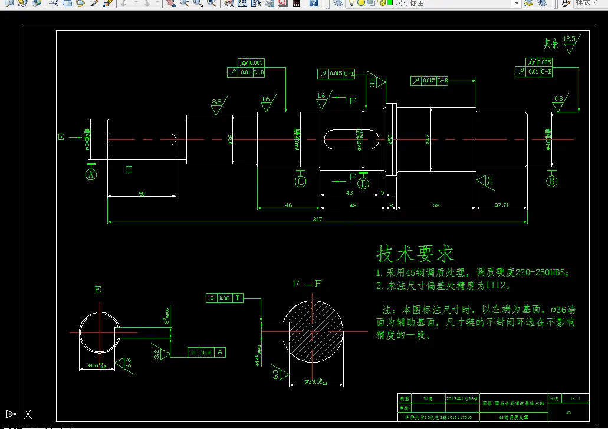Open Tool Palettes window icon
Viewport: 608px width, 429px height.
pyautogui.click(x=256, y=3)
